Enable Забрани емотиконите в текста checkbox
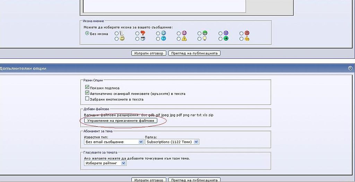355x182 pixels. click(x=87, y=99)
